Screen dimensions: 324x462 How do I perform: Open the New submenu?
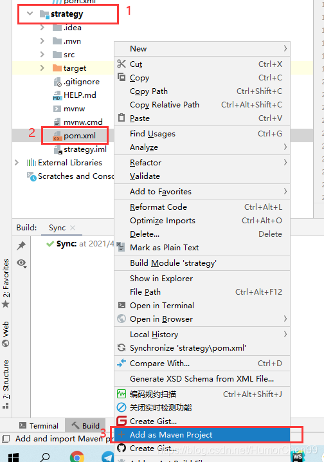[x=202, y=49]
